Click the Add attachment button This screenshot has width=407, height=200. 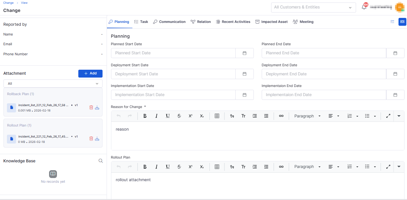coord(90,73)
